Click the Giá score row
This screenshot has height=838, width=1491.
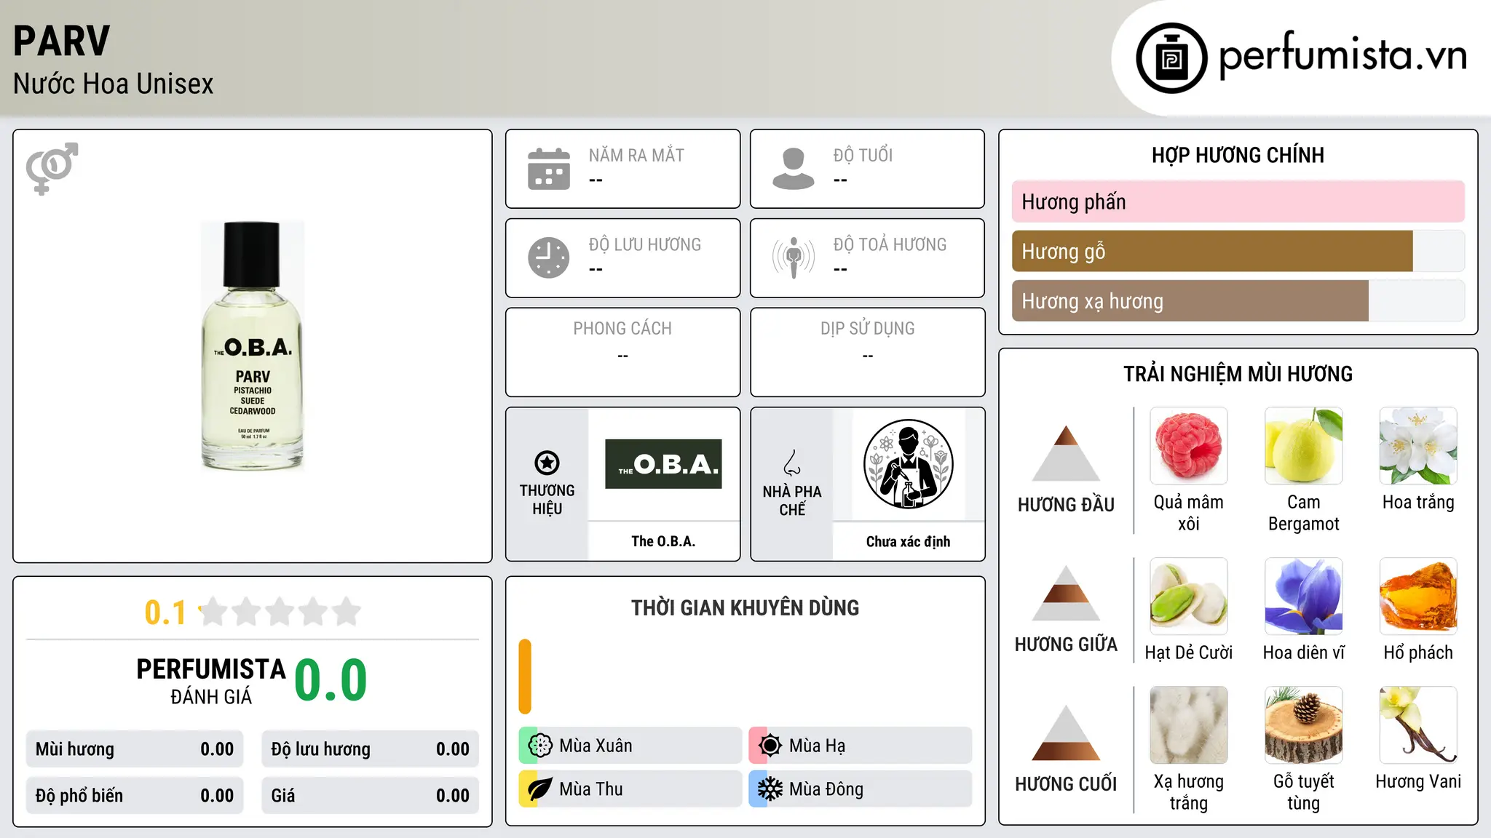click(370, 796)
